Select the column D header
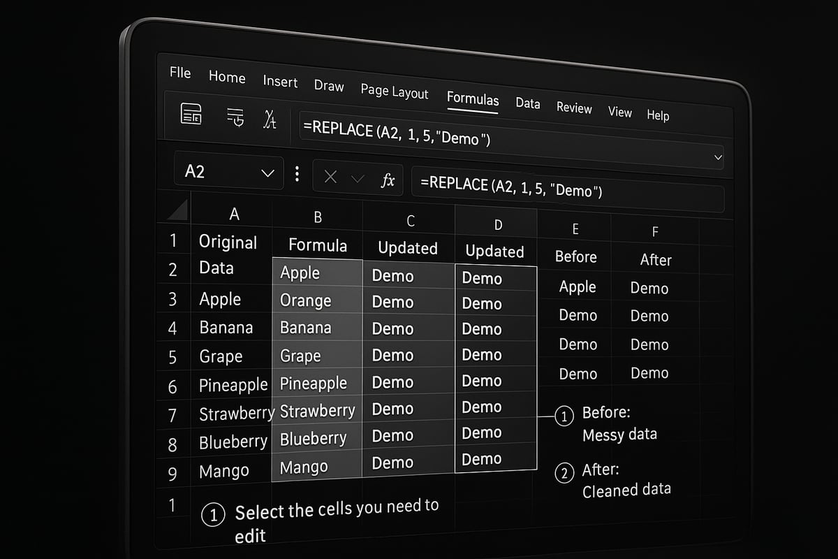 coord(497,224)
